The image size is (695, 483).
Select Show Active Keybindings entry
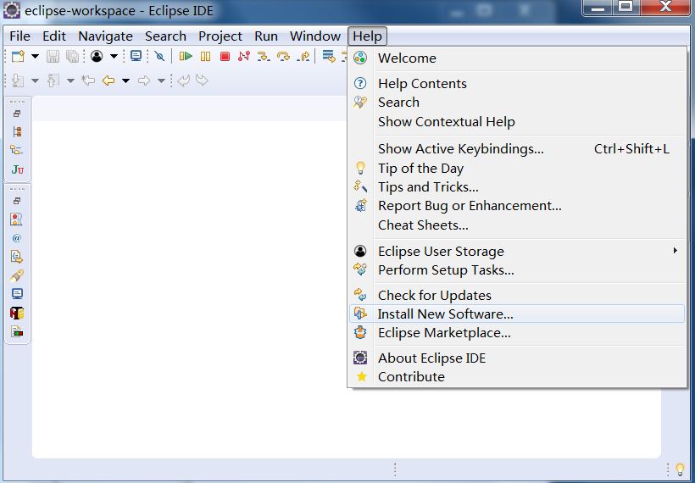(517, 149)
